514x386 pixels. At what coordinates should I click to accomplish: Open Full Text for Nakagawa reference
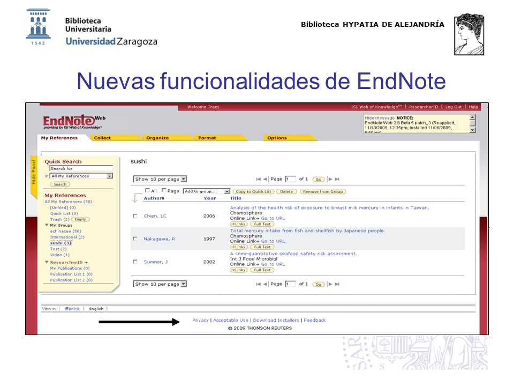coord(262,247)
